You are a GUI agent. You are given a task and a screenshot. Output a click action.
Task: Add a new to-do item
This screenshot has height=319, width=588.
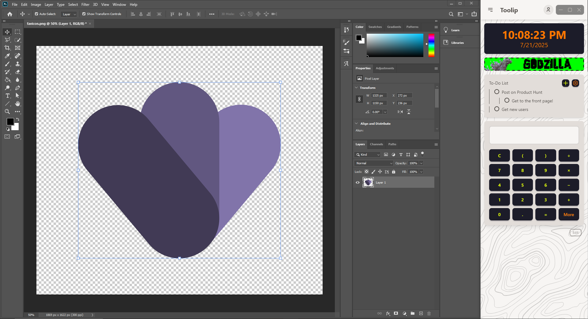(565, 83)
